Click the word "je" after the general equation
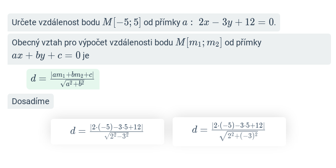 click(86, 56)
